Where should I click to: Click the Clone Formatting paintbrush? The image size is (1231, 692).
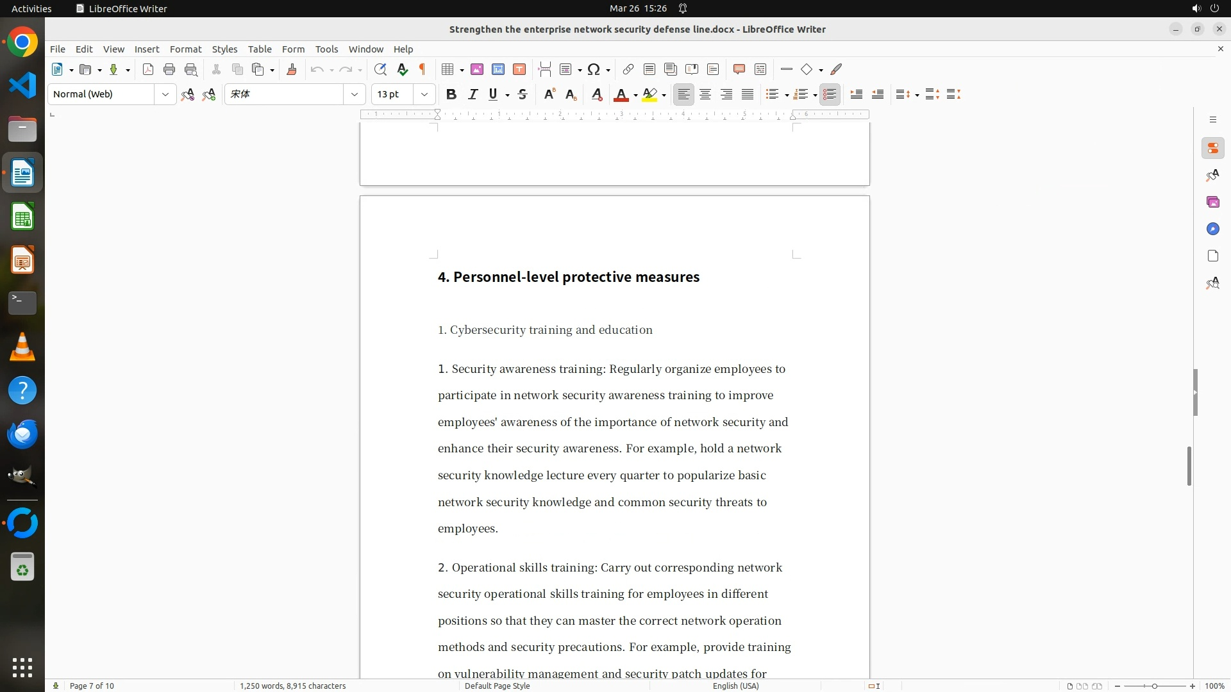coord(292,70)
